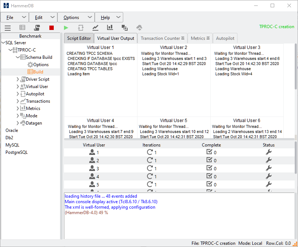
Task: Expand the Metrics tree node
Action: (x=18, y=109)
